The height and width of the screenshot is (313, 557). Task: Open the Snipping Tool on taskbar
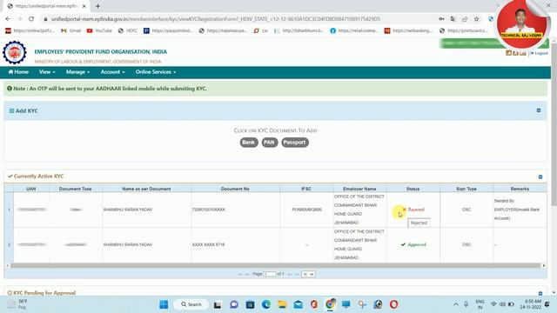362,304
